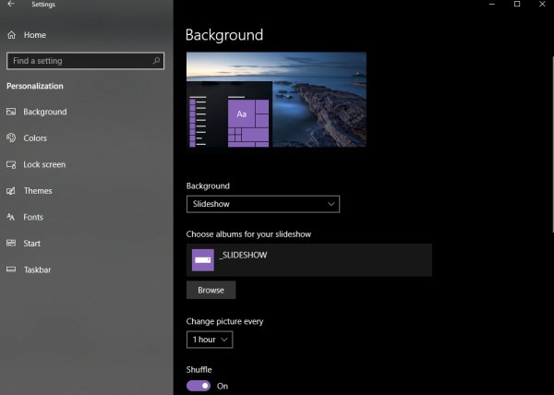Click the Background picture icon in sidebar
554x395 pixels.
(11, 112)
